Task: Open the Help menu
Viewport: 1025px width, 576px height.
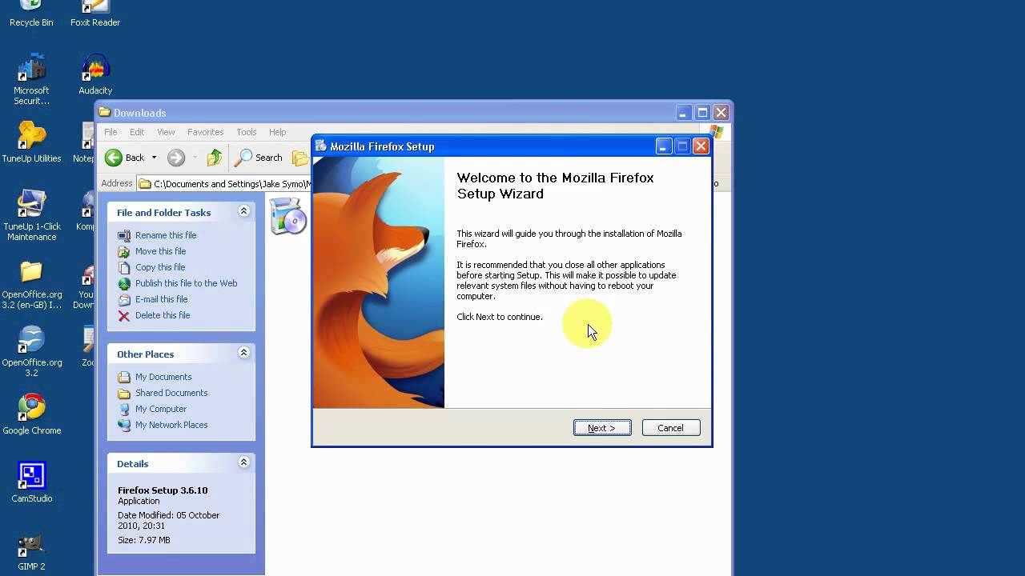Action: pos(278,132)
